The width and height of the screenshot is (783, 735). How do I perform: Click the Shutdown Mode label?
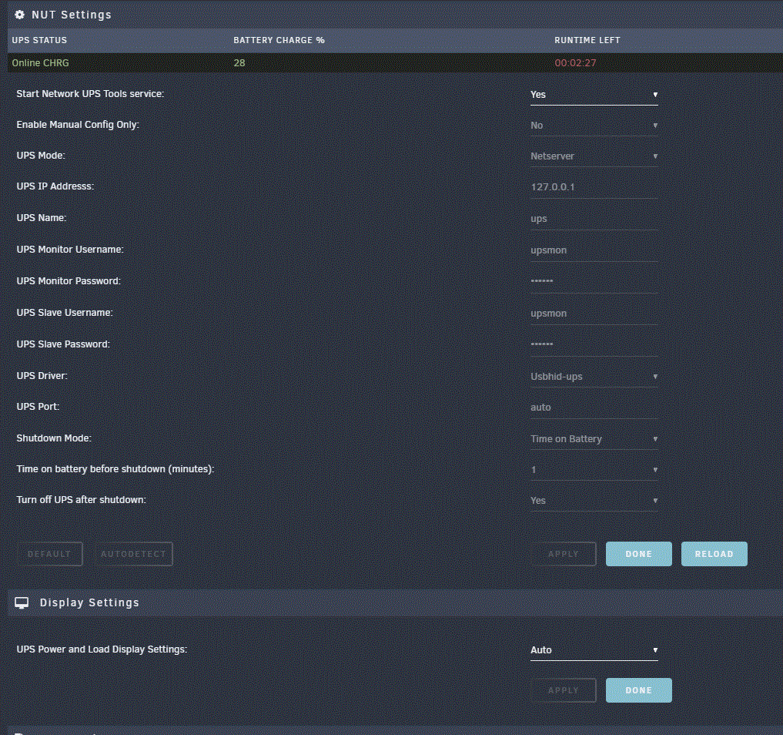(54, 438)
